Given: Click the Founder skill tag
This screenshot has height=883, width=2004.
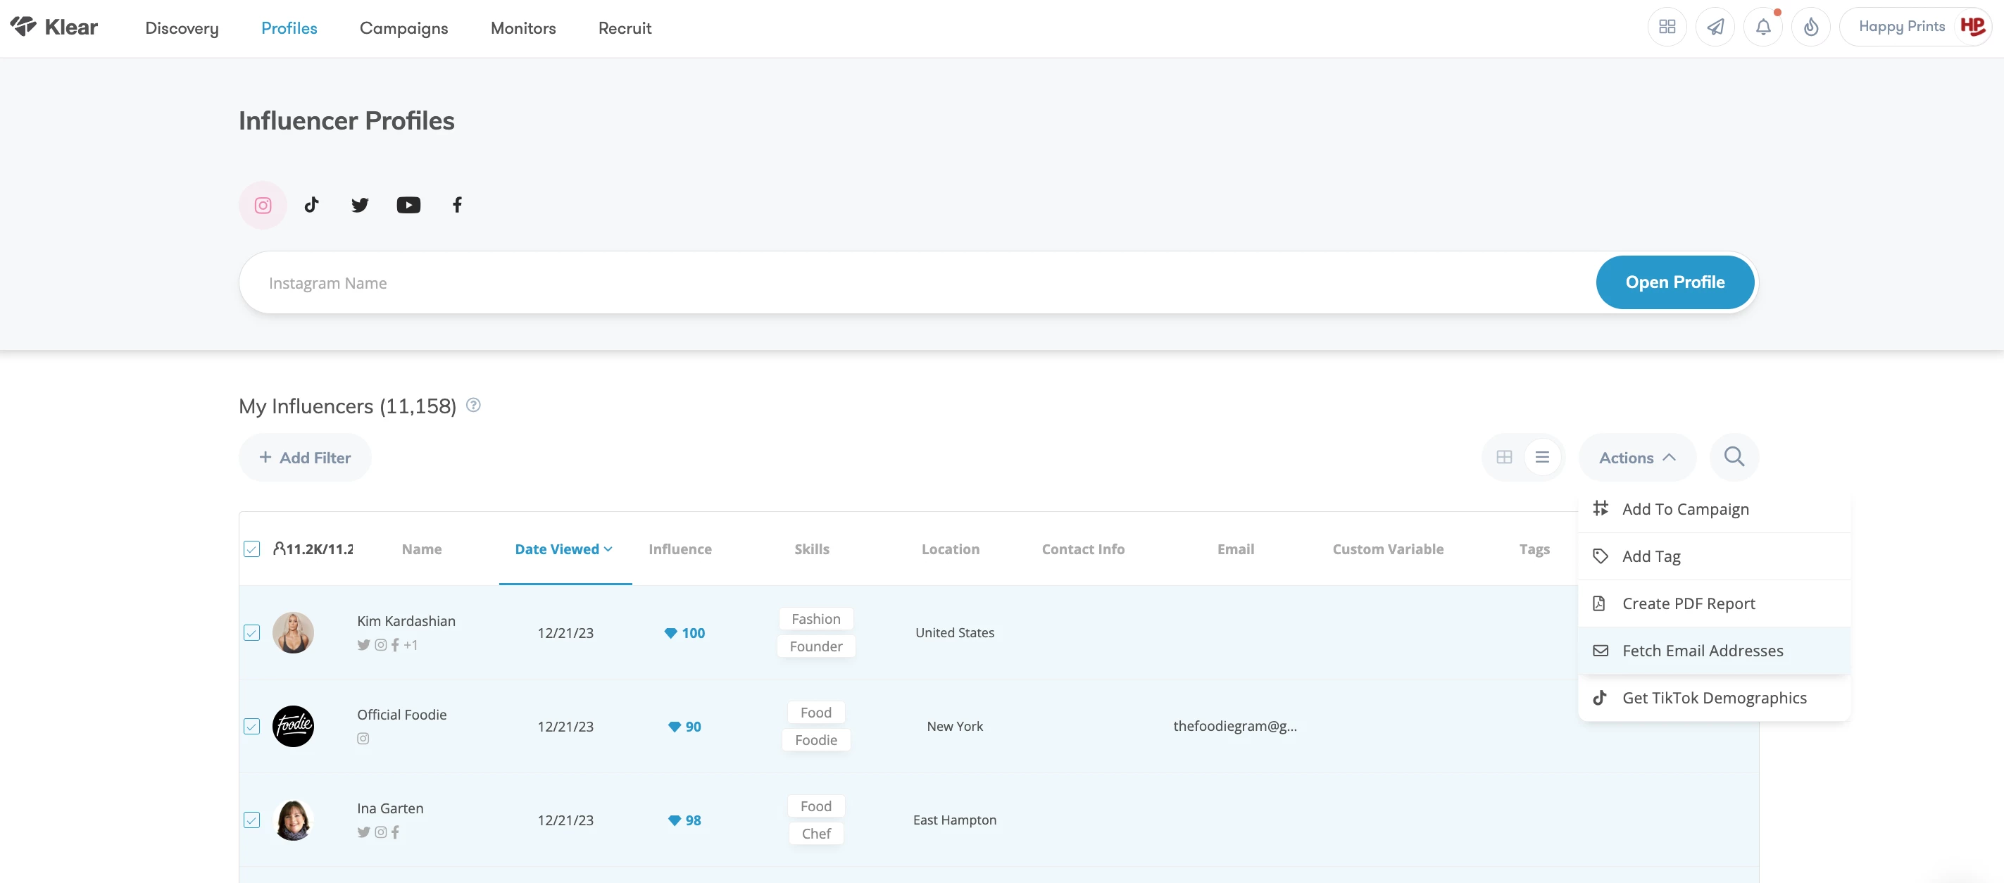Looking at the screenshot, I should coord(816,646).
